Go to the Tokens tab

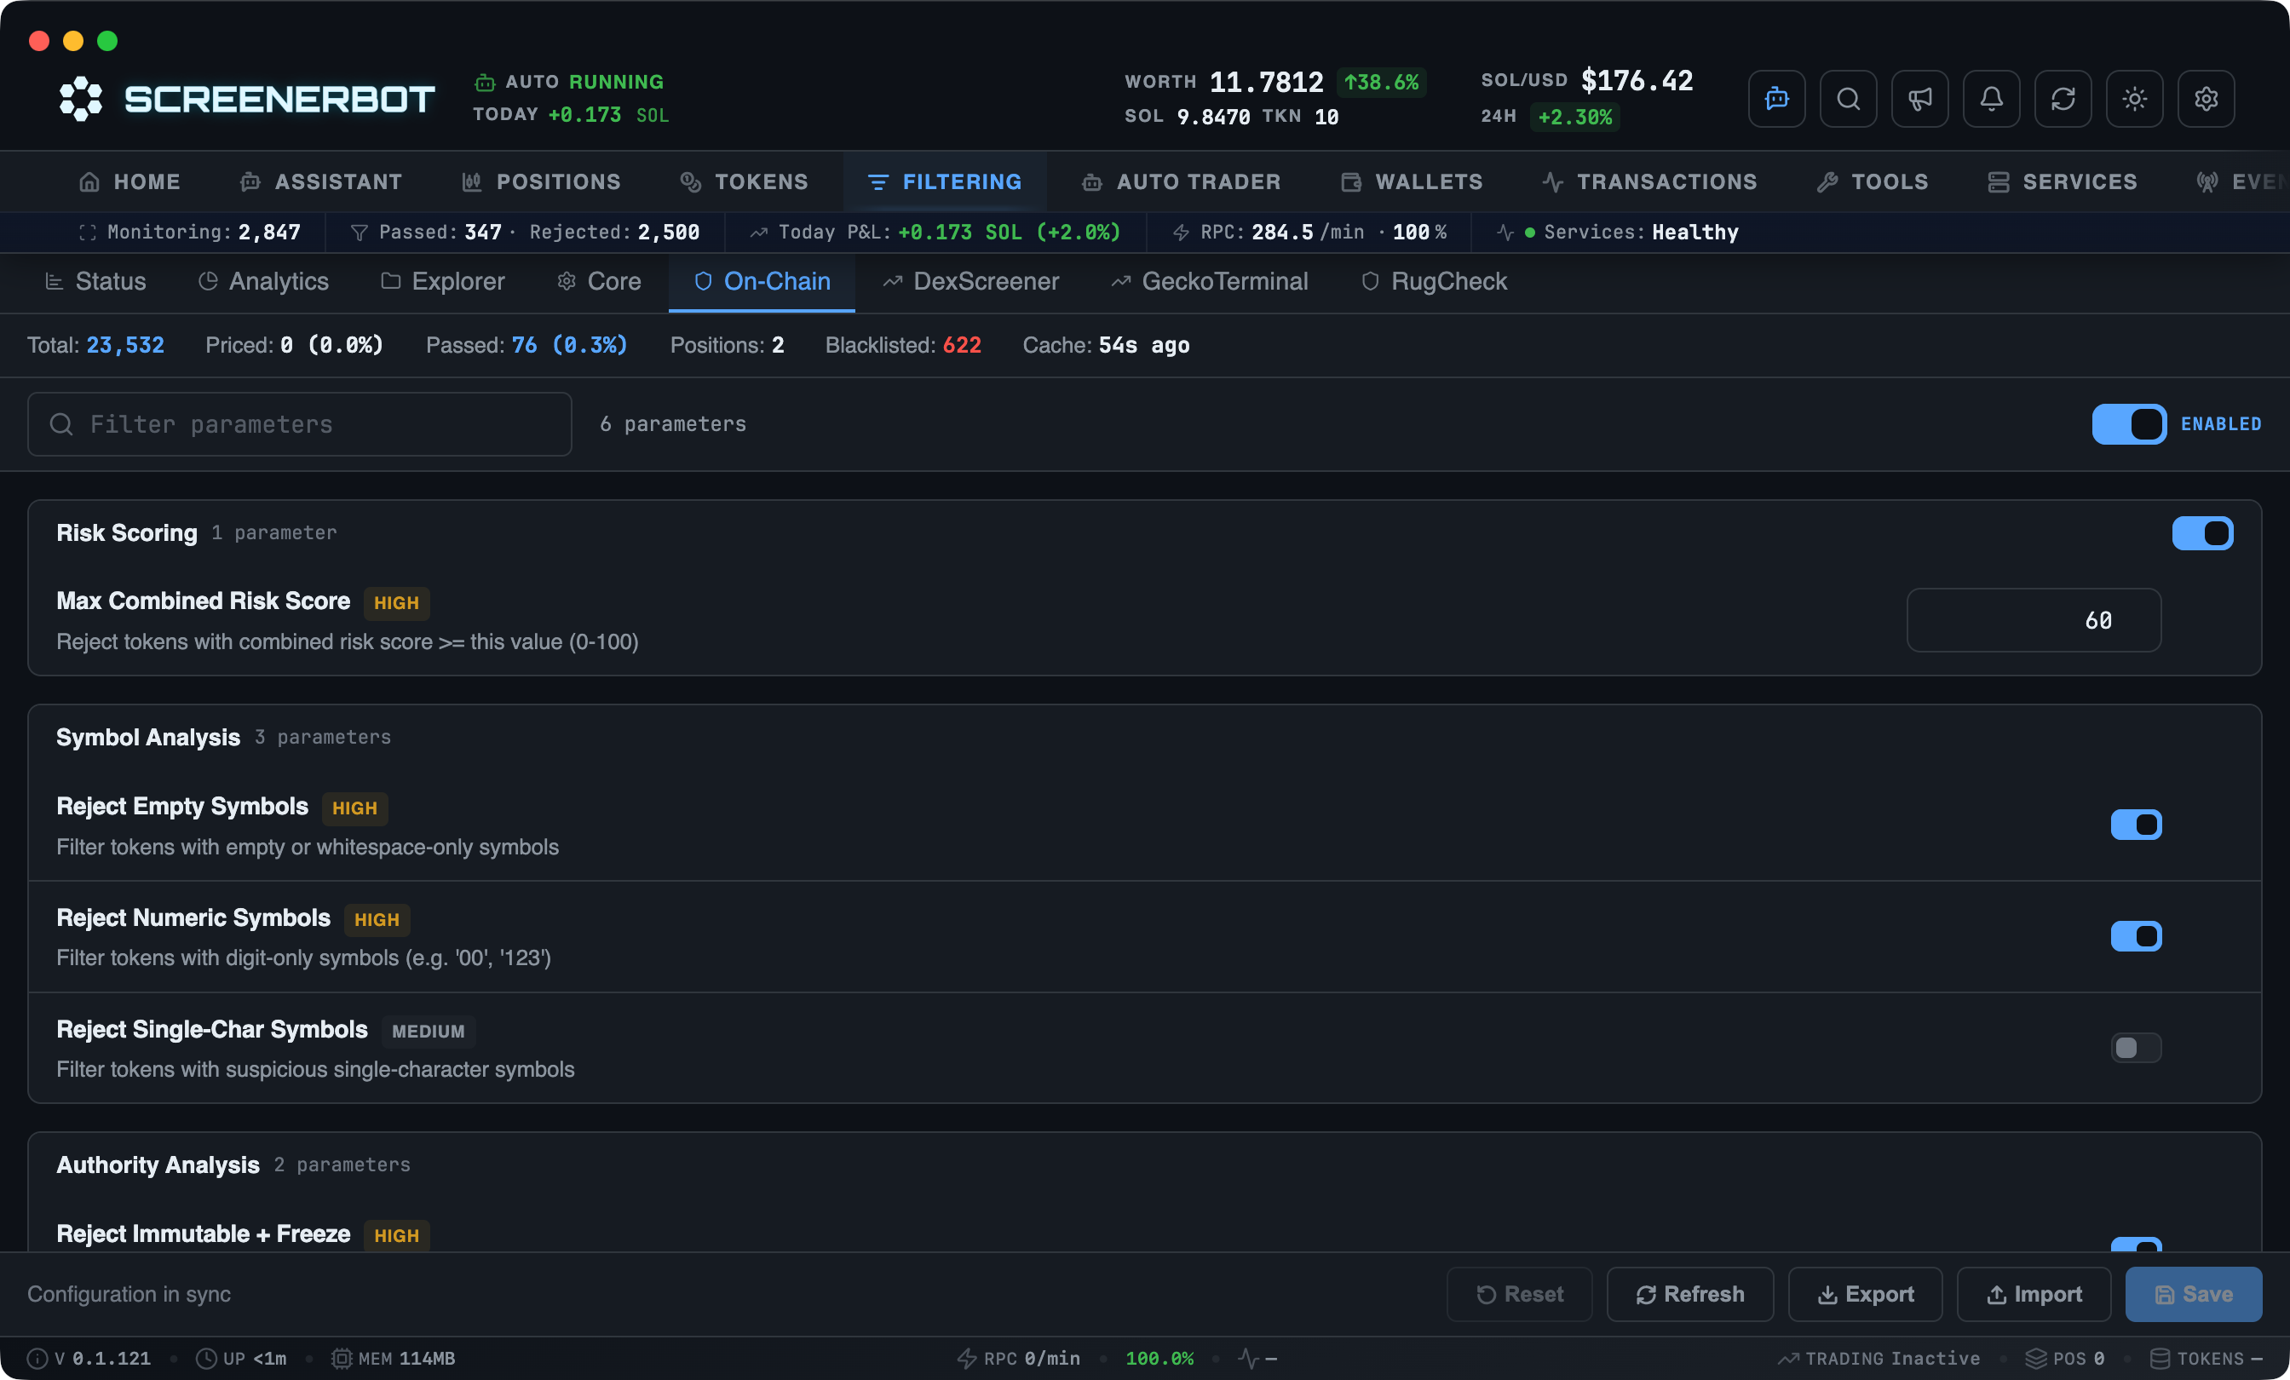(745, 182)
